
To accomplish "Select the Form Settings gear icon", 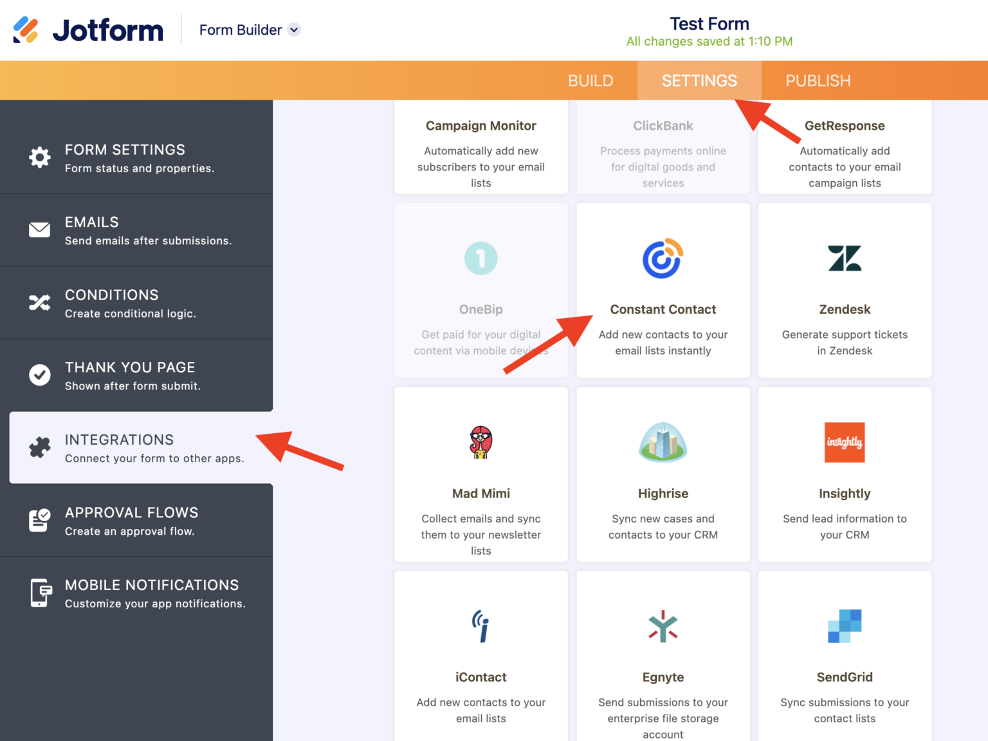I will tap(39, 157).
